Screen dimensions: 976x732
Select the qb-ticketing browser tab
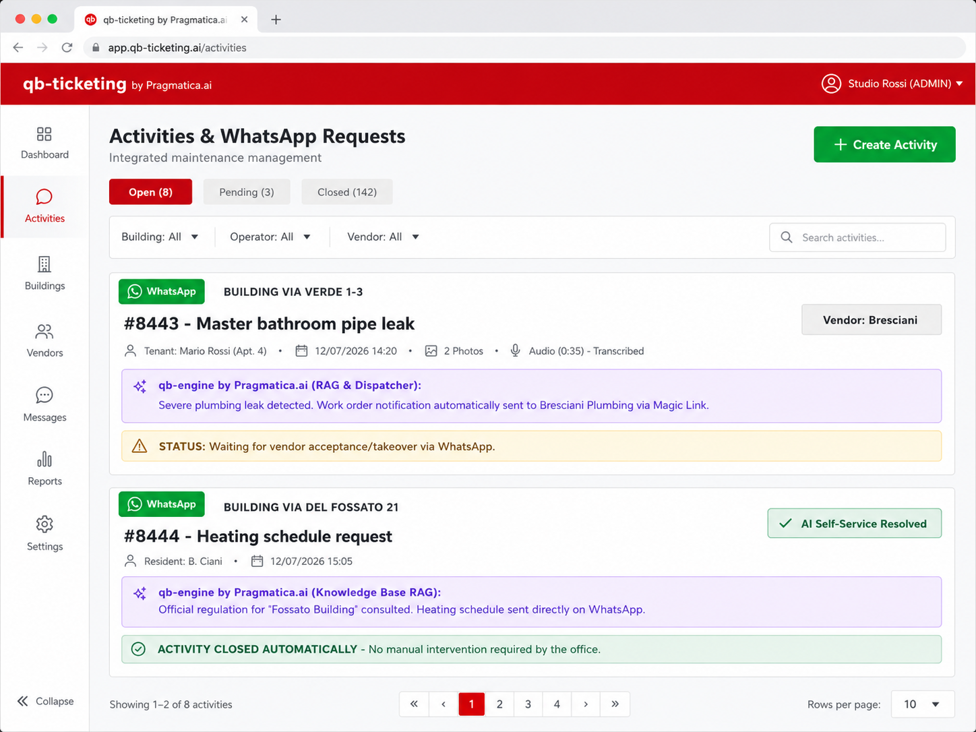[x=165, y=20]
